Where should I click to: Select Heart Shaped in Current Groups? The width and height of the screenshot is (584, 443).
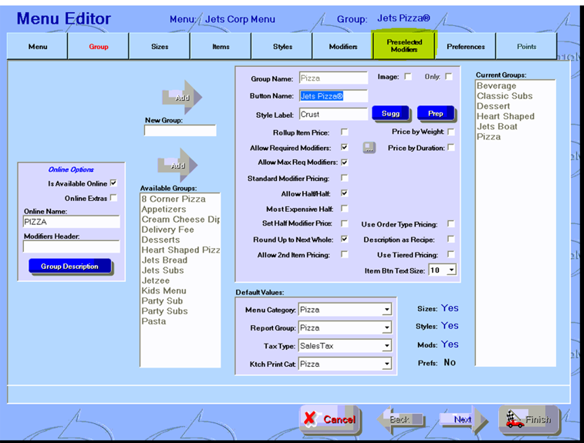point(506,116)
